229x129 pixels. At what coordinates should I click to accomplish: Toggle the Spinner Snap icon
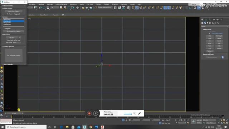(x=145, y=8)
